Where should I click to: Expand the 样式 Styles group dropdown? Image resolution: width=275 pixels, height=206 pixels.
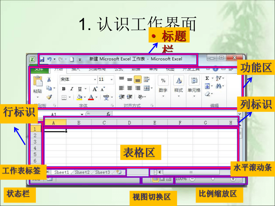click(x=179, y=96)
